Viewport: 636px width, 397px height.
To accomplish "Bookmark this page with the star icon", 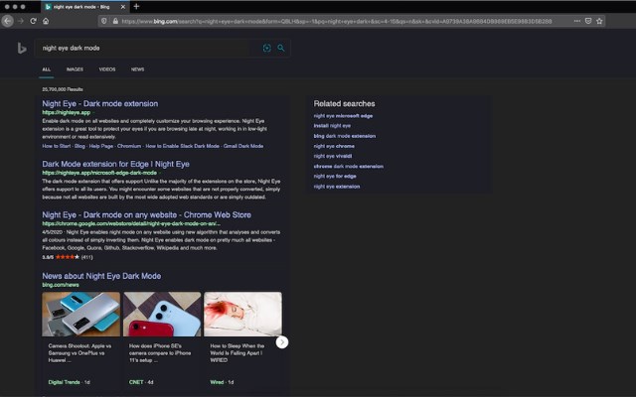I will [599, 21].
